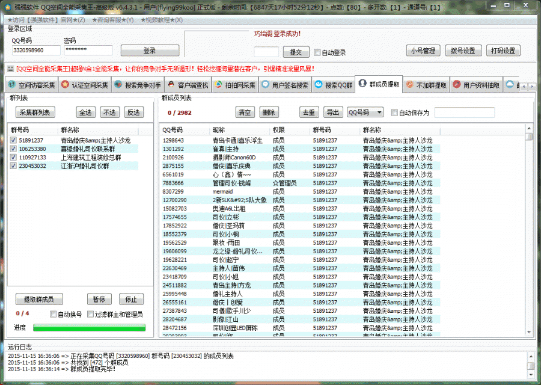The height and width of the screenshot is (385, 541).
Task: Sort member list by 权限 column header
Action: pos(290,131)
